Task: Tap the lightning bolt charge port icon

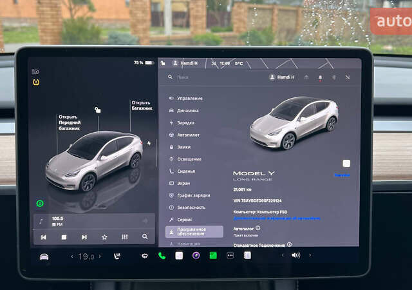Action: point(149,143)
